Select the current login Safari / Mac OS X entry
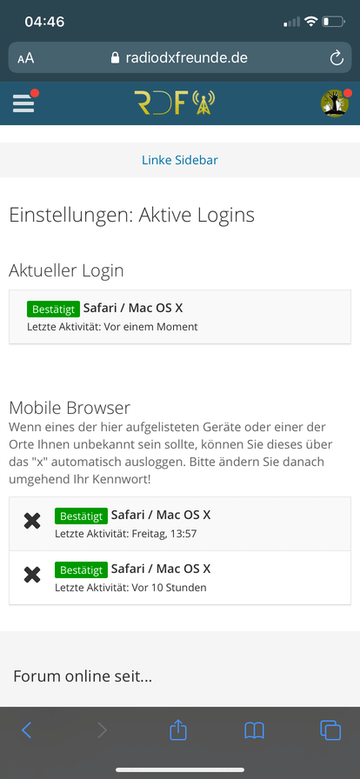This screenshot has height=779, width=360. point(180,317)
